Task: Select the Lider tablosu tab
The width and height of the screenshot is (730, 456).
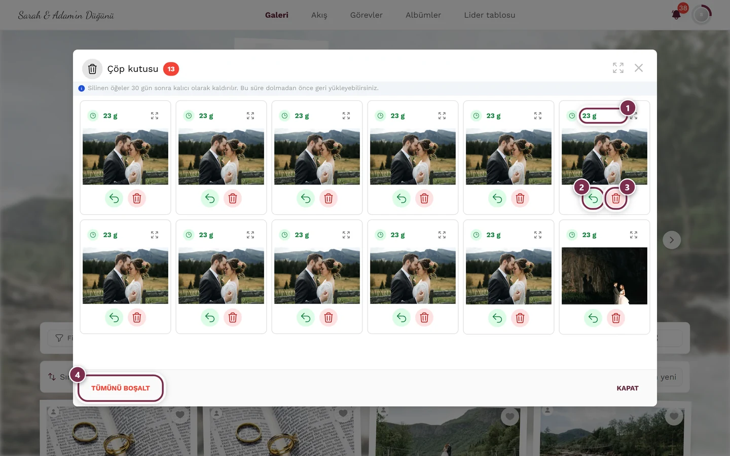Action: coord(490,15)
